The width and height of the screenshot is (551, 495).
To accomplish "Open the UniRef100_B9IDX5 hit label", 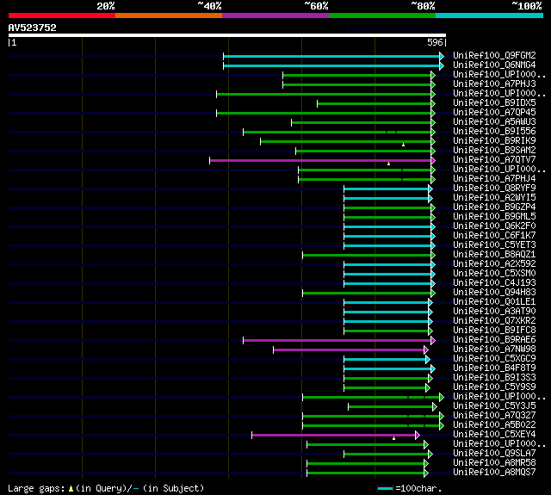I will pyautogui.click(x=494, y=103).
